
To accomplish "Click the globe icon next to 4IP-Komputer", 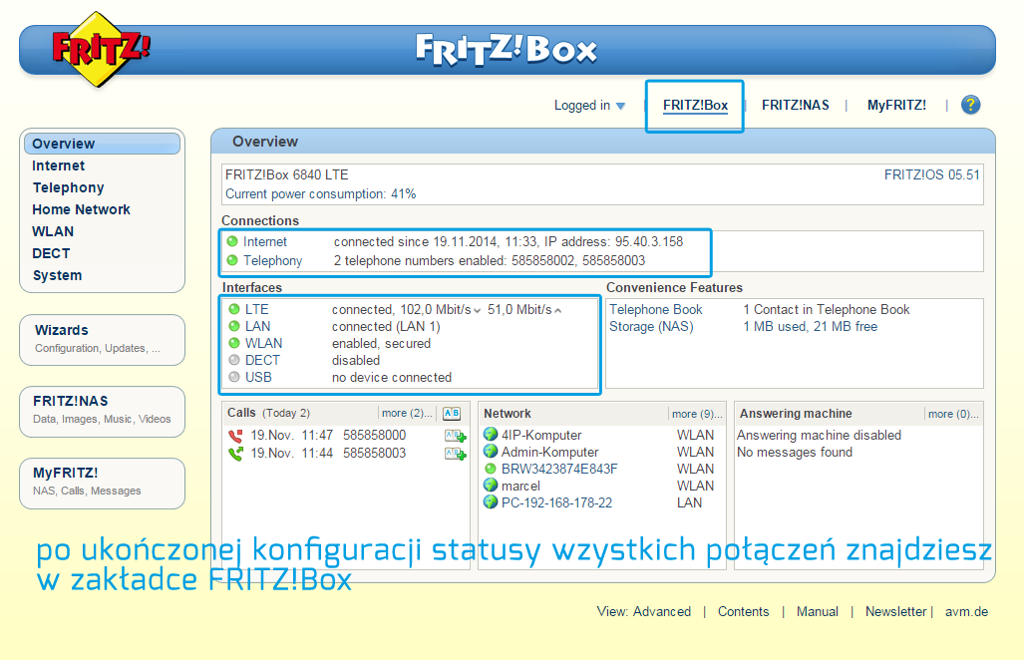I will click(x=489, y=435).
